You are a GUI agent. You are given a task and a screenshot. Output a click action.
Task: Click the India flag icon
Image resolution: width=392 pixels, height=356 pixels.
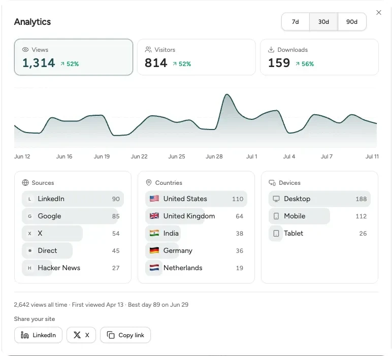pos(154,233)
